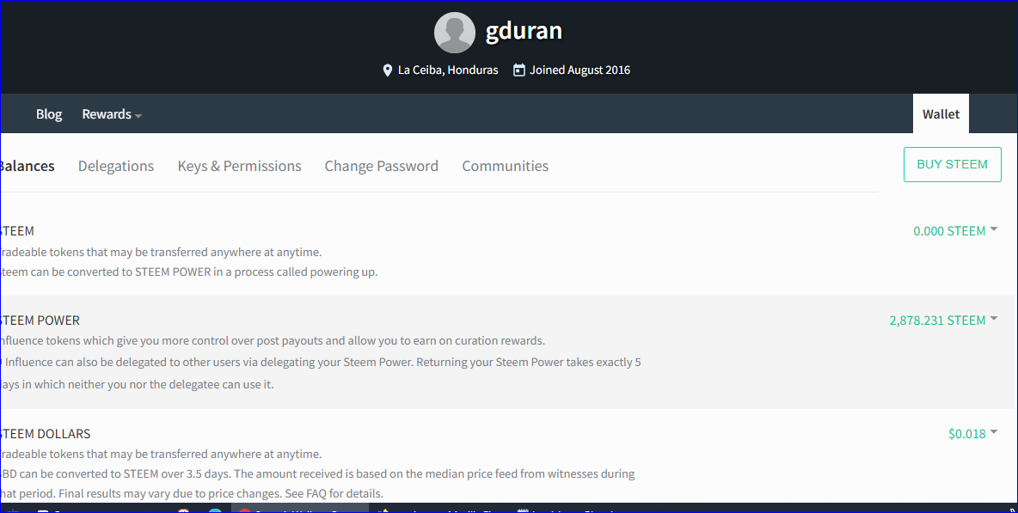This screenshot has height=513, width=1018.
Task: Click the La Ceiba, Honduras location text
Action: (x=448, y=70)
